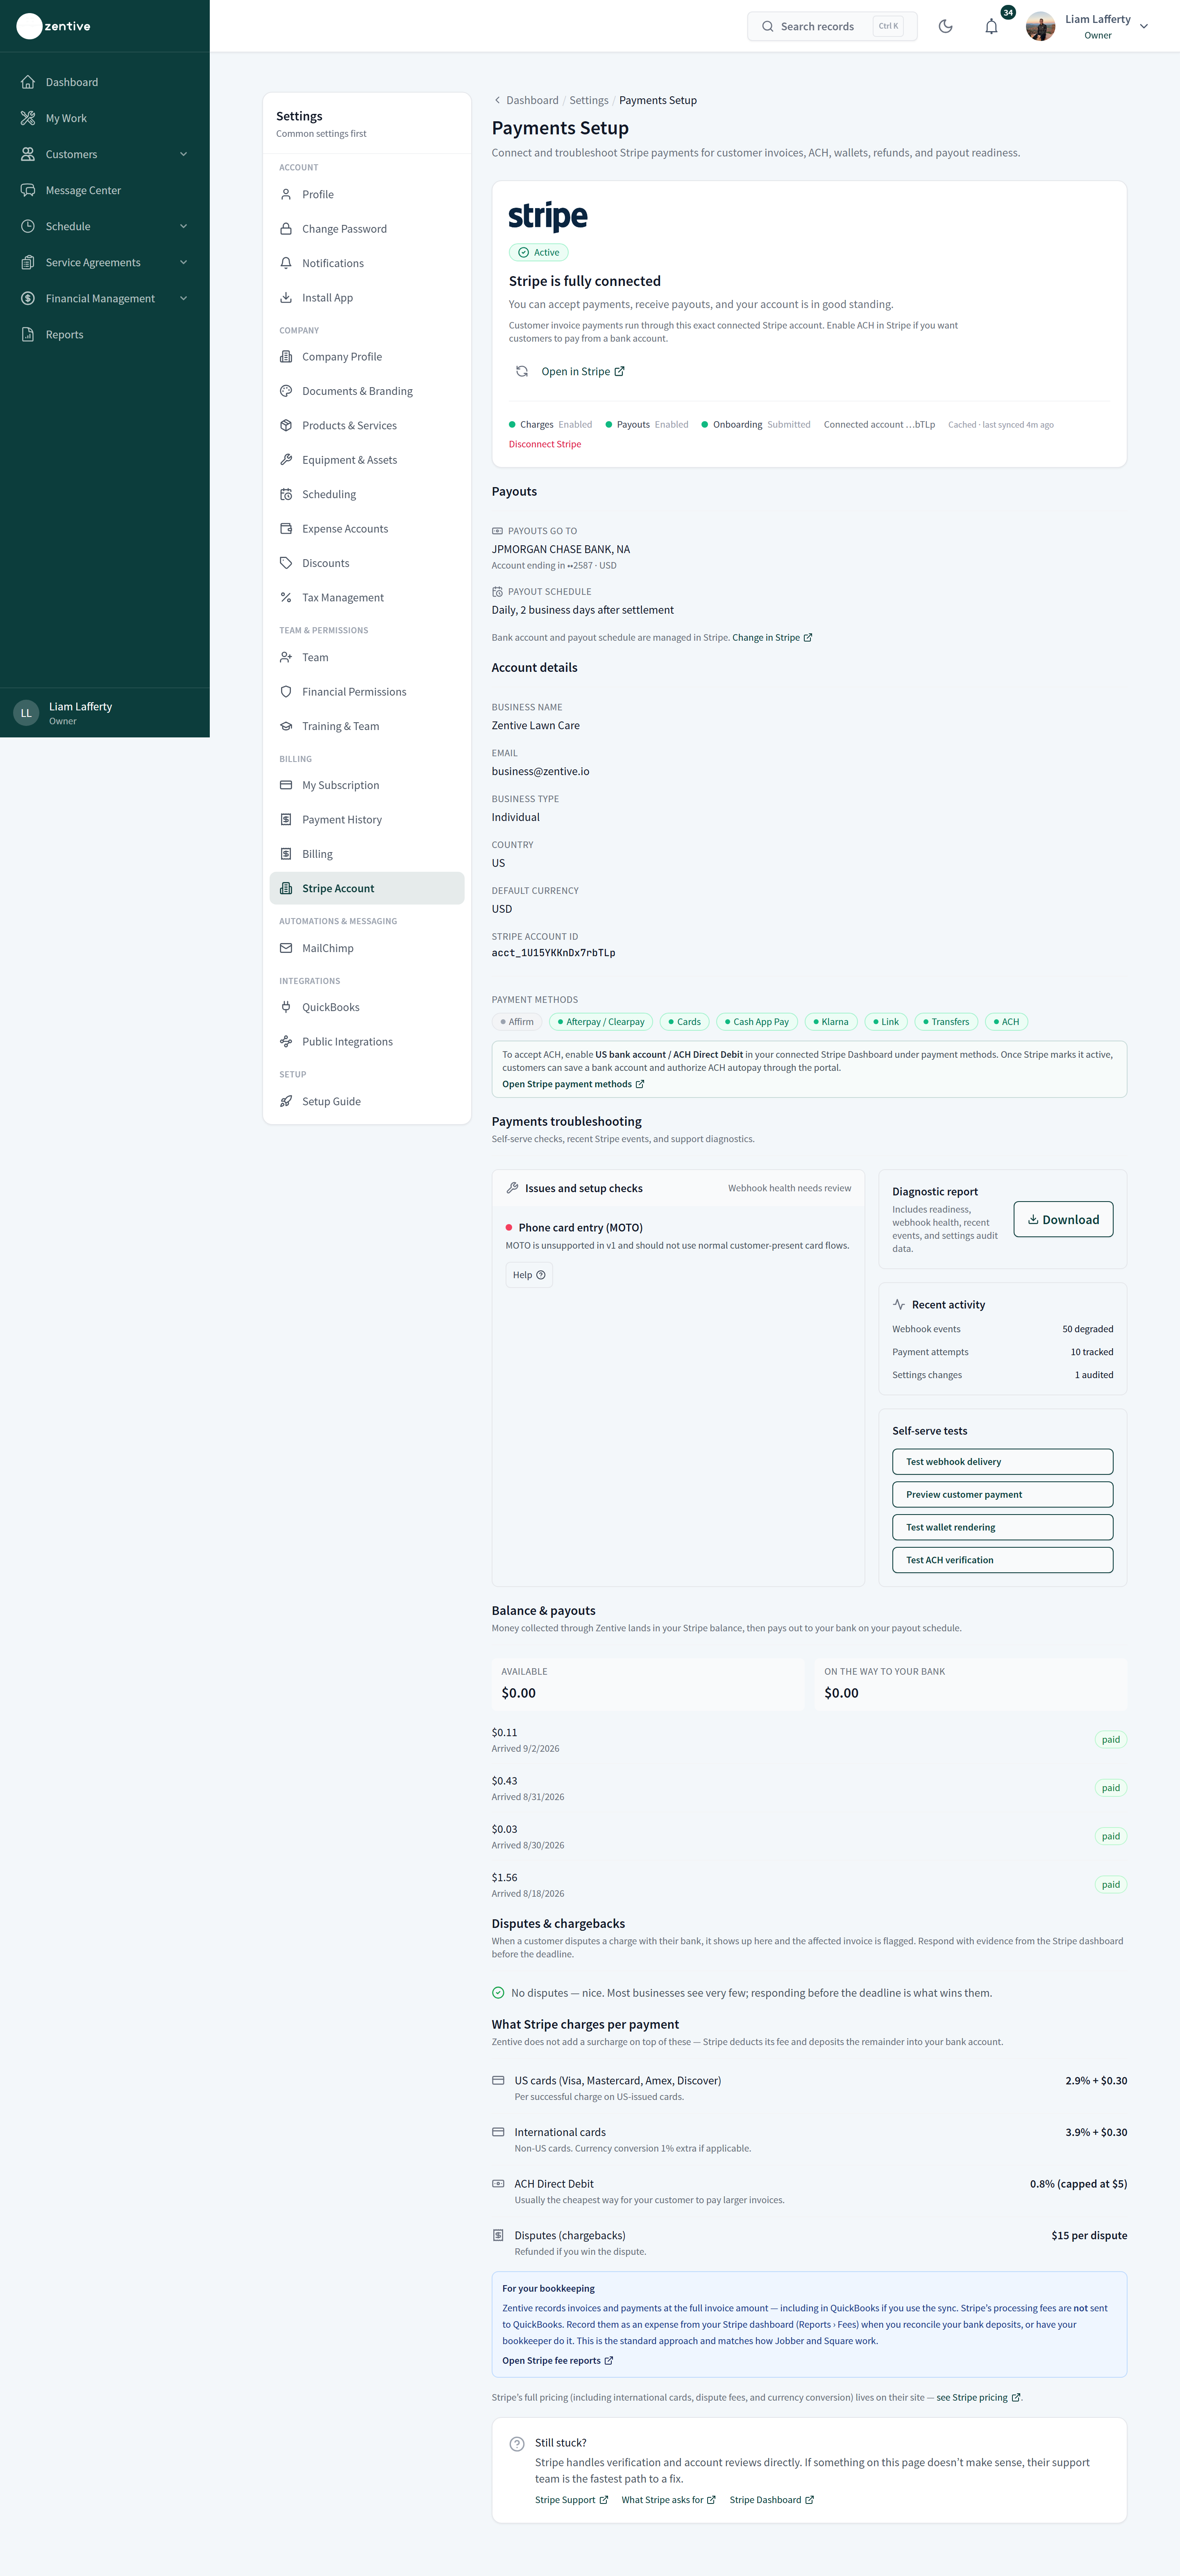Go to Payment History settings item
This screenshot has height=2576, width=1180.
click(367, 820)
